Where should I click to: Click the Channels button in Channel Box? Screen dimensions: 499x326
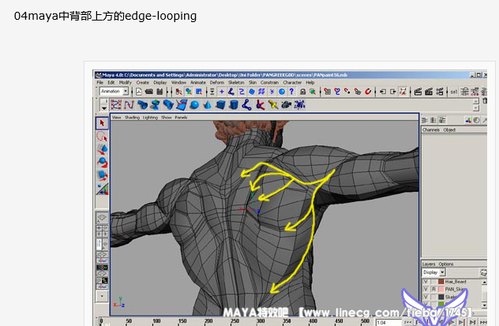pos(430,129)
